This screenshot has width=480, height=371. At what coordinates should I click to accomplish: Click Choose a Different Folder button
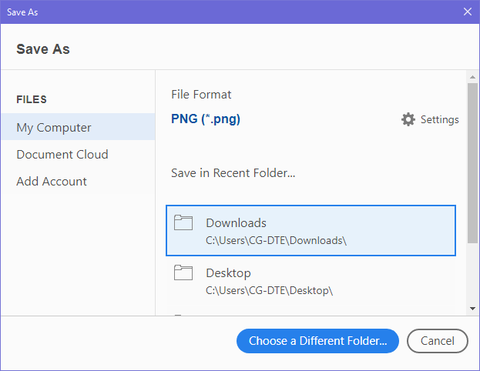point(317,341)
